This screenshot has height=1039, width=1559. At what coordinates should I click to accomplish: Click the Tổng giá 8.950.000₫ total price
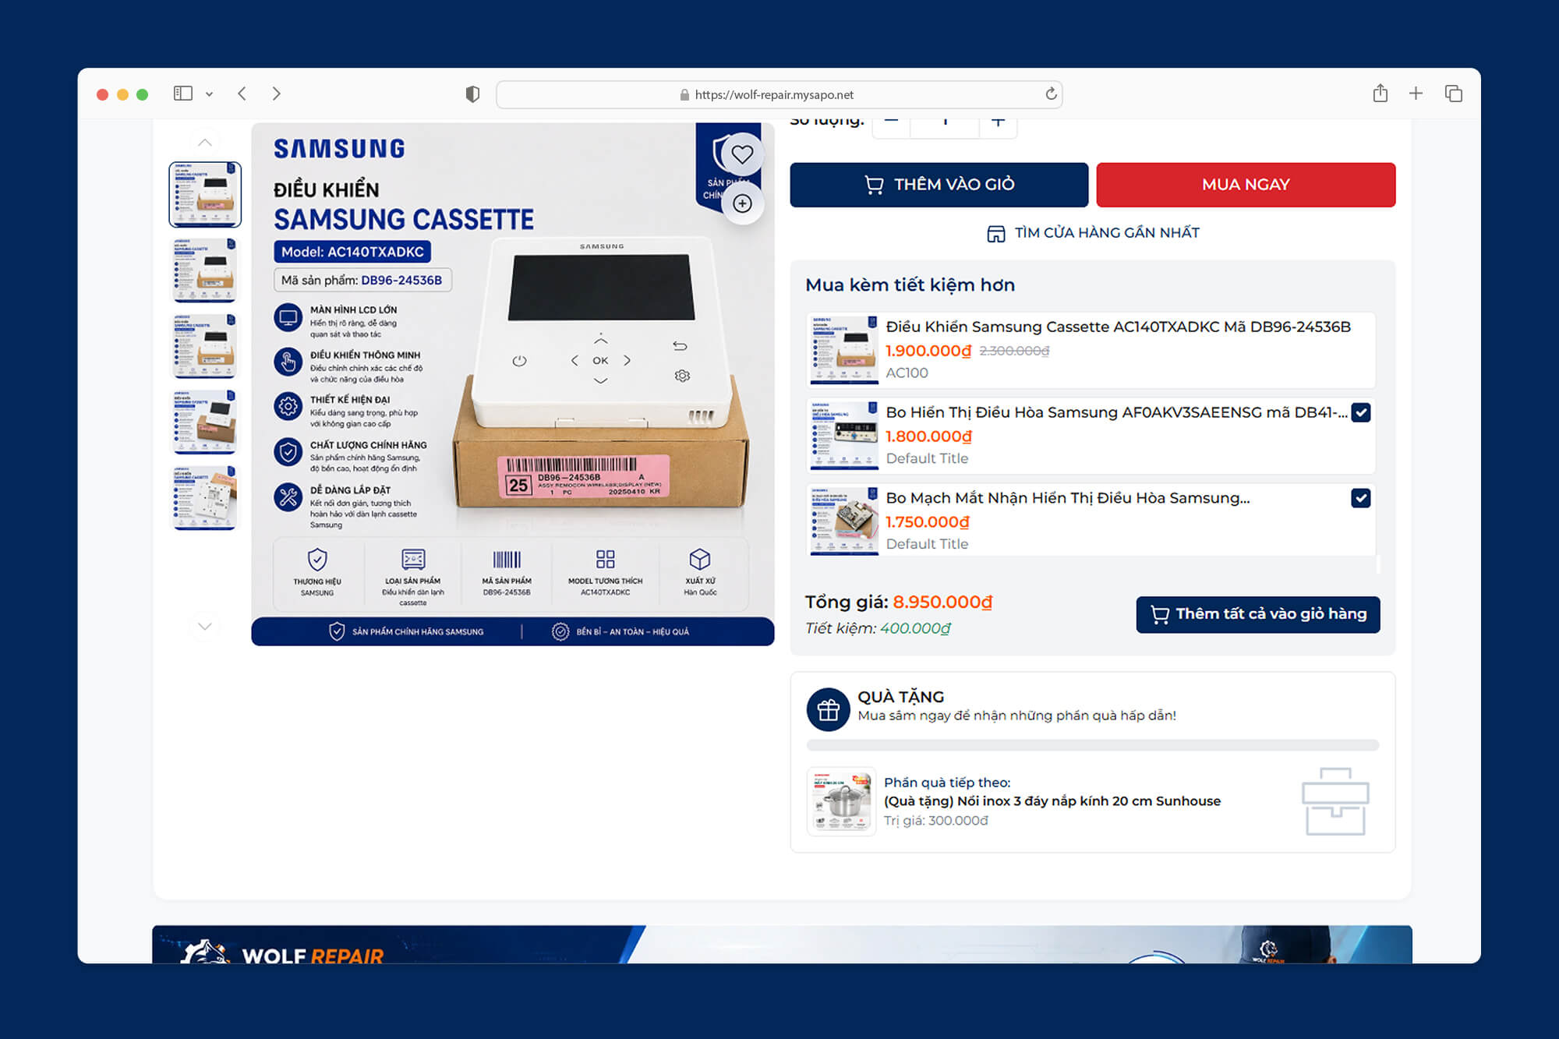[899, 602]
